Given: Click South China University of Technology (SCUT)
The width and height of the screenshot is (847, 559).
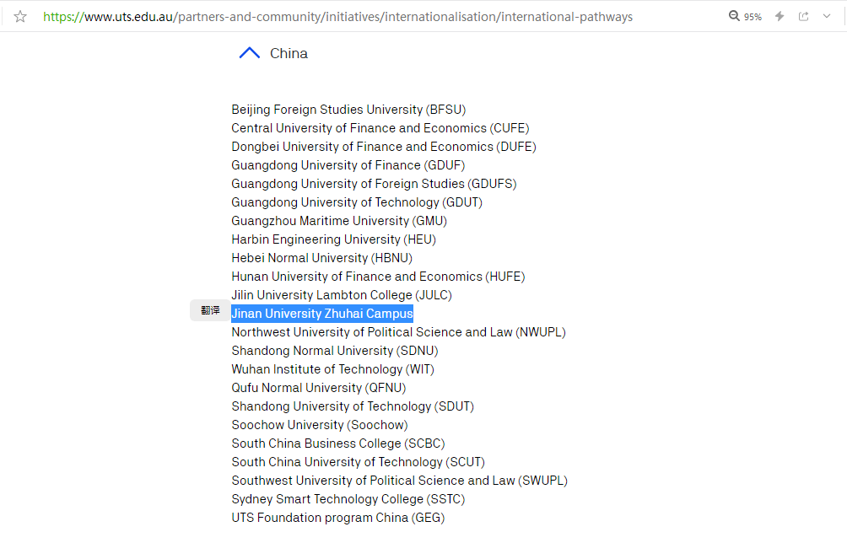Looking at the screenshot, I should 359,462.
